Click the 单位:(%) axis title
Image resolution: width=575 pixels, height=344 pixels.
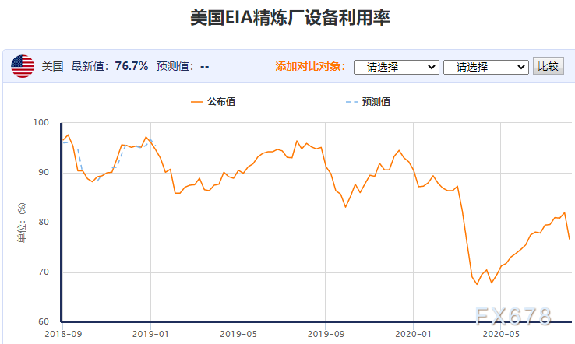coord(22,223)
